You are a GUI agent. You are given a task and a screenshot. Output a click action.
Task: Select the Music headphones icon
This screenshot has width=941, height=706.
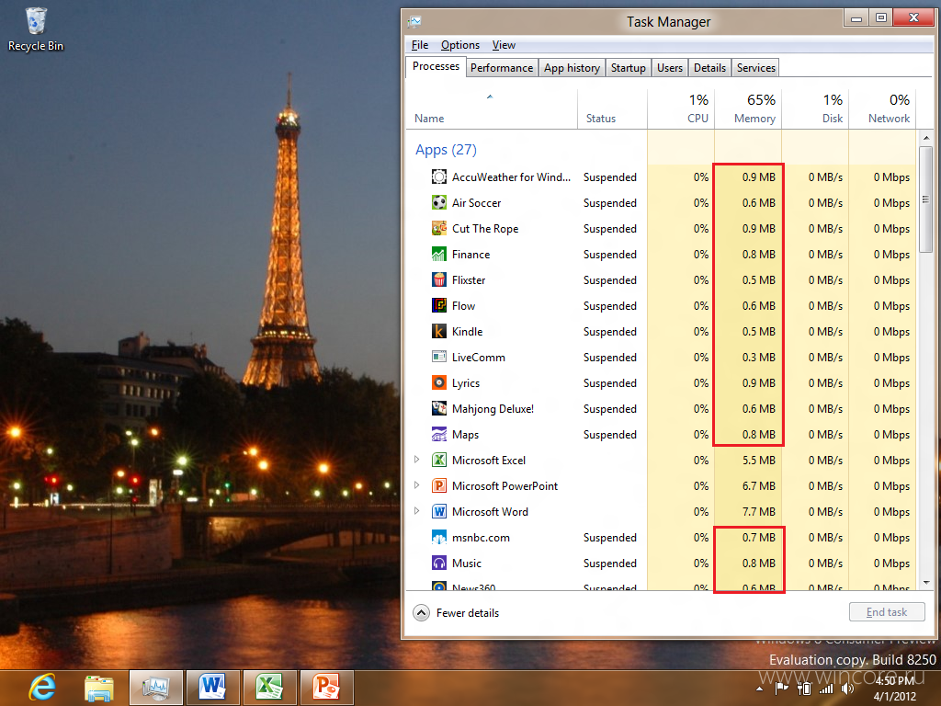[x=438, y=564]
